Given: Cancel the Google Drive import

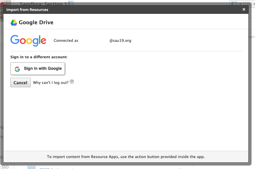Looking at the screenshot, I should [x=21, y=82].
